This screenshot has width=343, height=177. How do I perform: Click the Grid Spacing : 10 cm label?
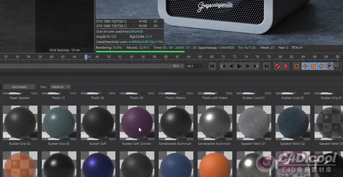(65, 50)
